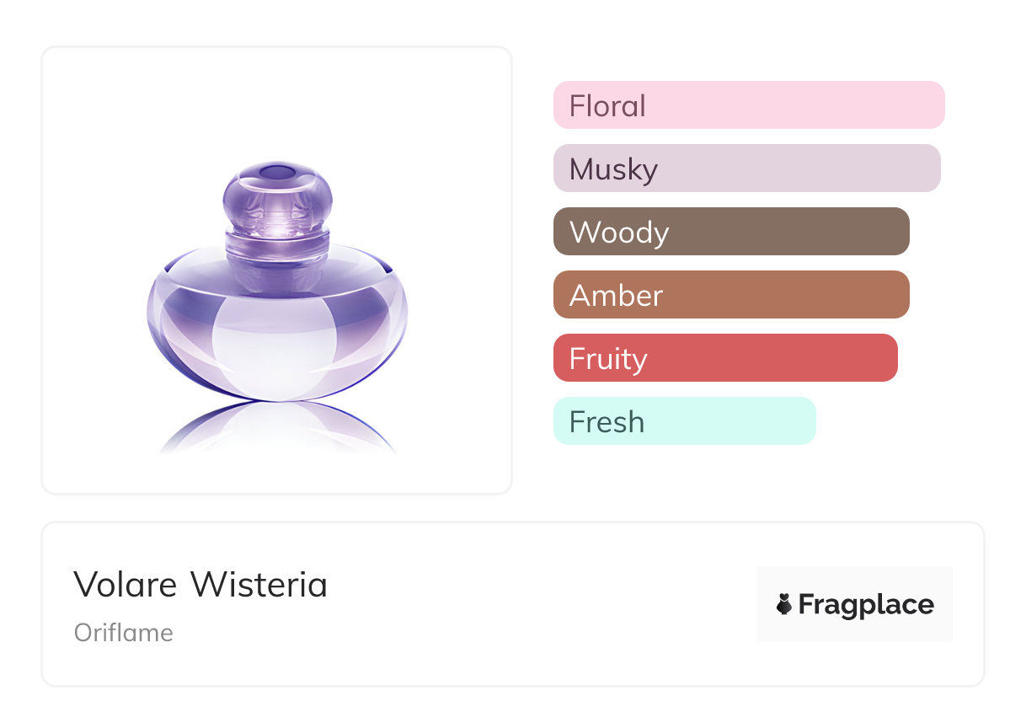The height and width of the screenshot is (728, 1026).
Task: Click the bottle's ribbed neck collar
Action: (277, 246)
